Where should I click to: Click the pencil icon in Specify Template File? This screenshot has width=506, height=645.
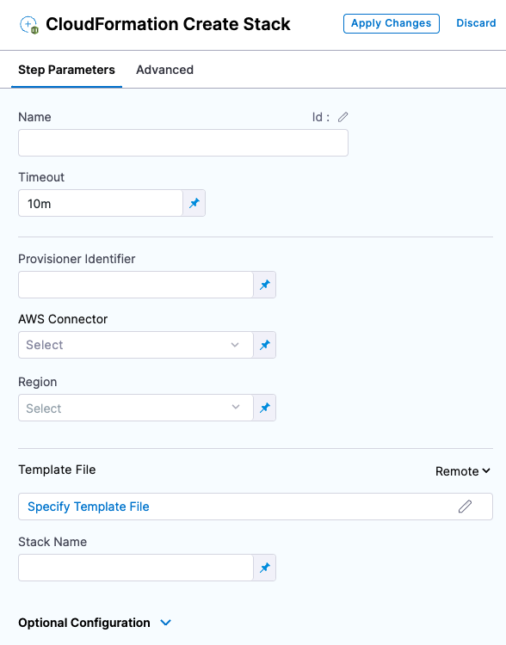click(465, 507)
